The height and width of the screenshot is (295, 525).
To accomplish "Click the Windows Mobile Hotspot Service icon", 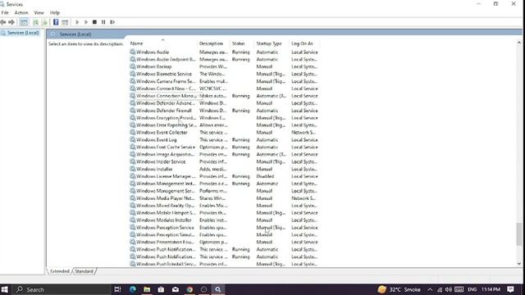I will pos(133,213).
